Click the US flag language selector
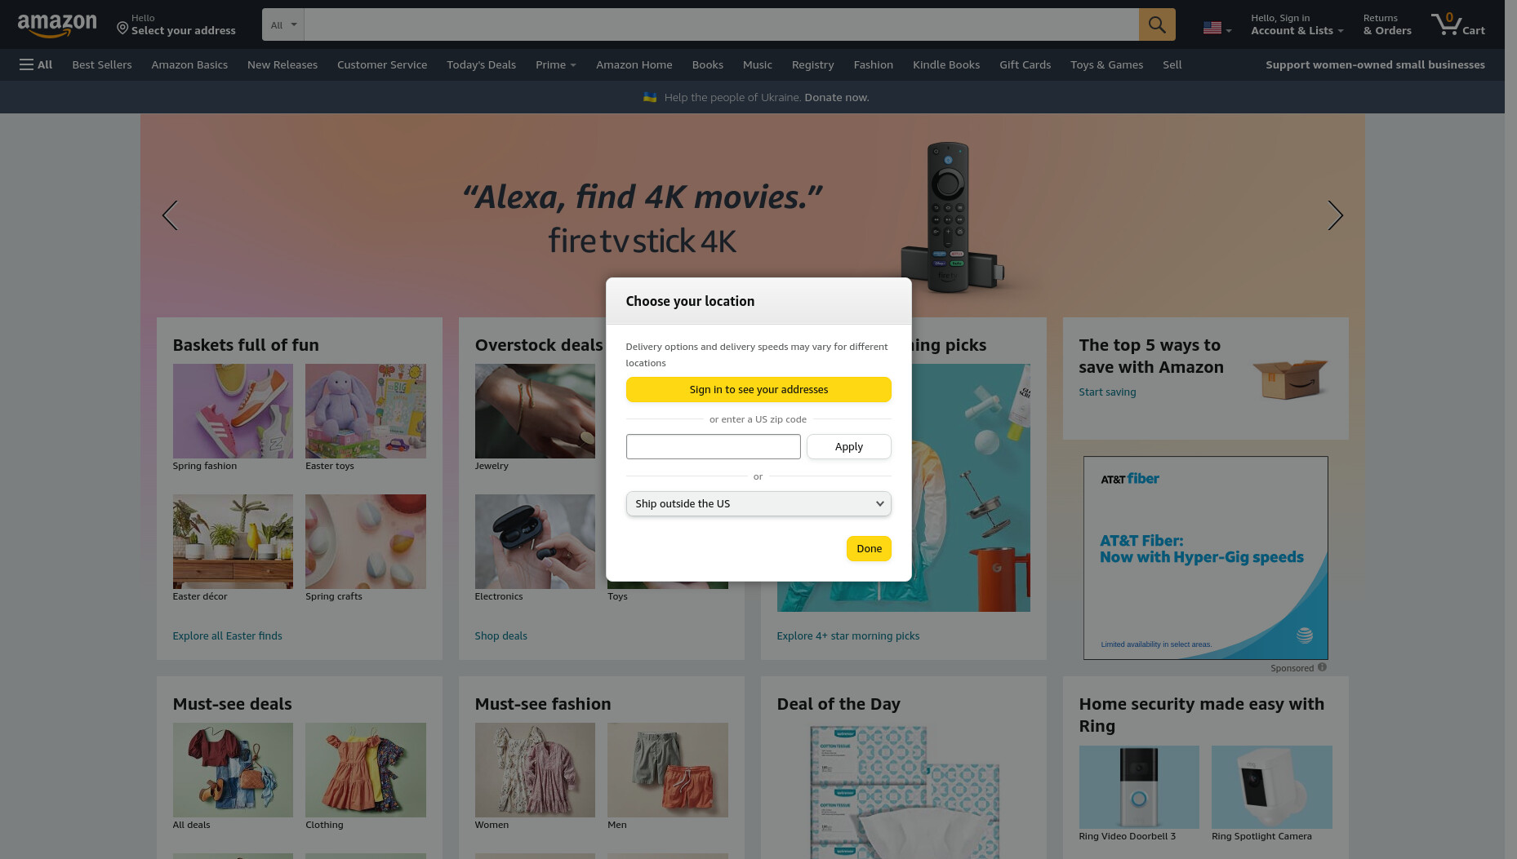Viewport: 1517px width, 859px height. tap(1217, 29)
